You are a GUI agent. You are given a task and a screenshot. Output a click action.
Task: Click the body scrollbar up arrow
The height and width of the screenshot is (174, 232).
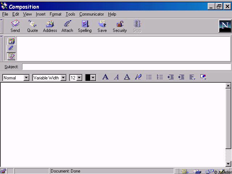coord(228,86)
